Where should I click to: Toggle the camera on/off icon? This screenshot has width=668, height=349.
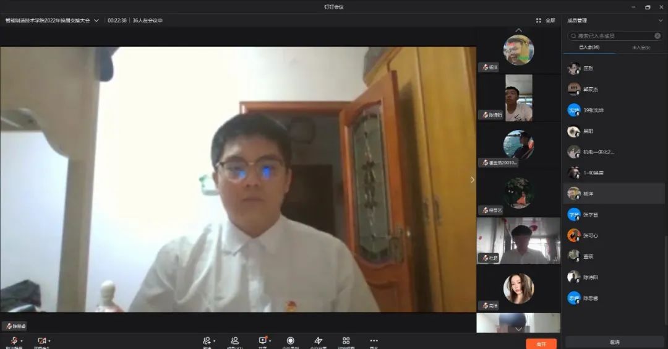click(41, 341)
